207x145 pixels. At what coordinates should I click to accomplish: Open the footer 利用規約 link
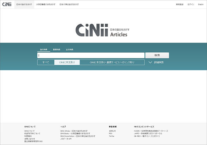pos(28,136)
